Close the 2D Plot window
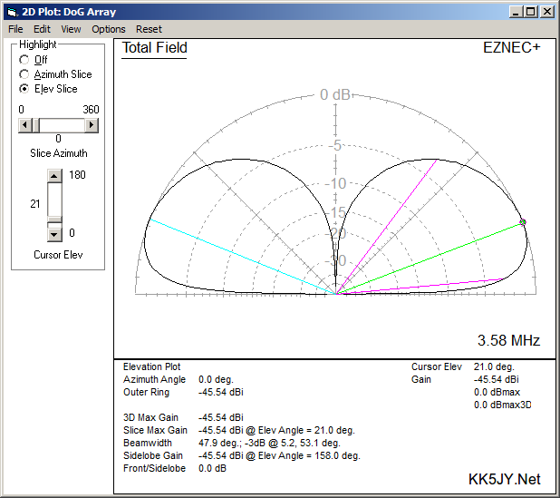The width and height of the screenshot is (560, 498). [x=547, y=12]
